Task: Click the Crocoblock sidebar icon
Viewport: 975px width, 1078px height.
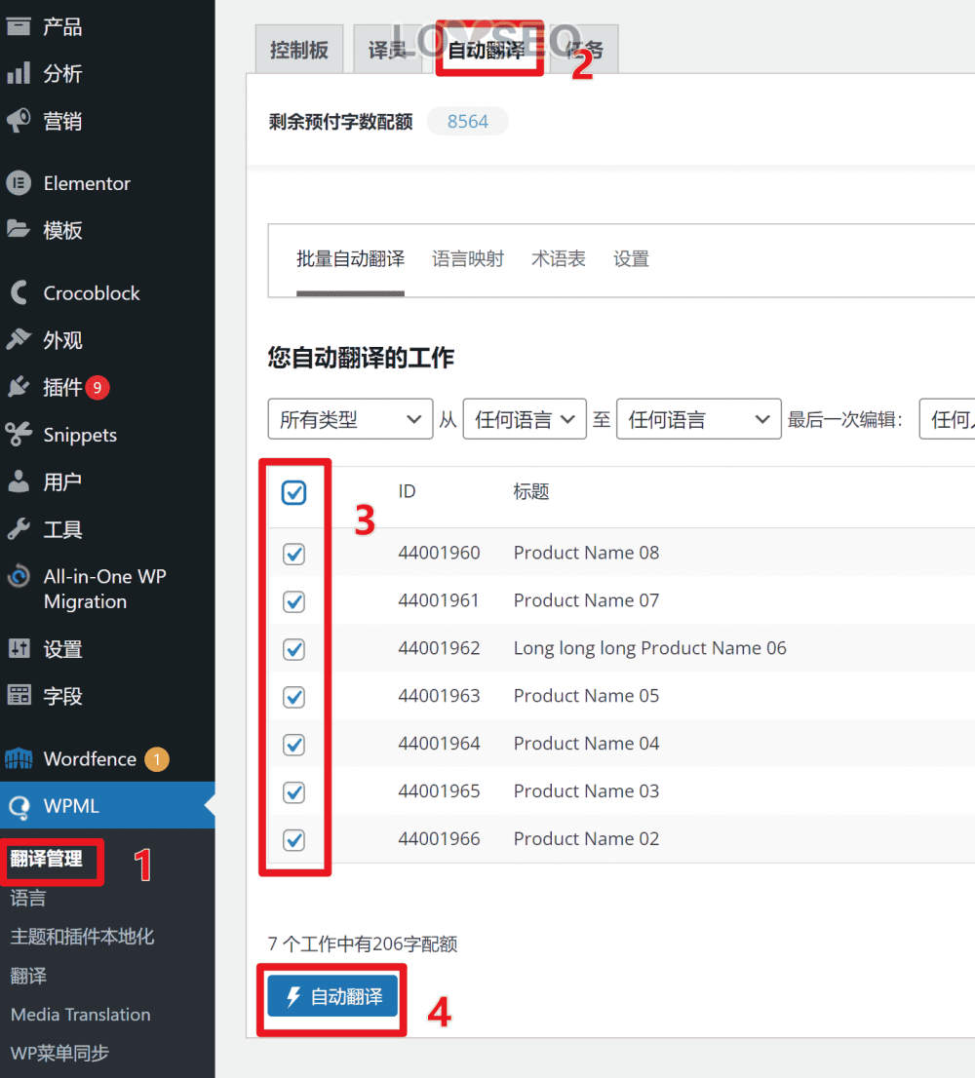Action: tap(19, 292)
